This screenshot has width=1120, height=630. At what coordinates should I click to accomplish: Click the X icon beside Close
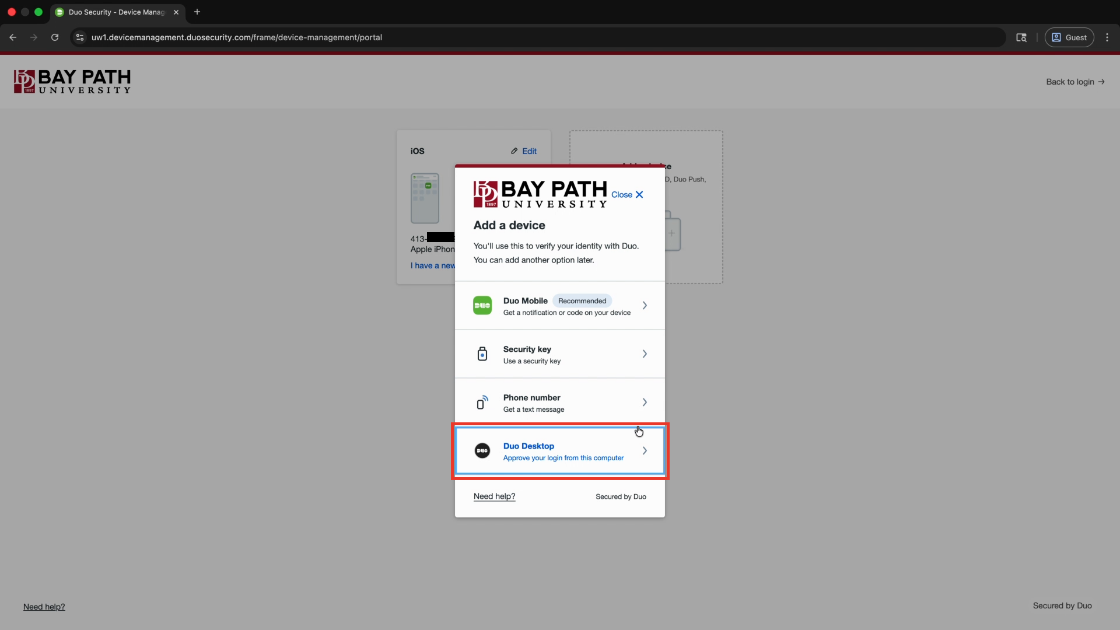click(639, 195)
